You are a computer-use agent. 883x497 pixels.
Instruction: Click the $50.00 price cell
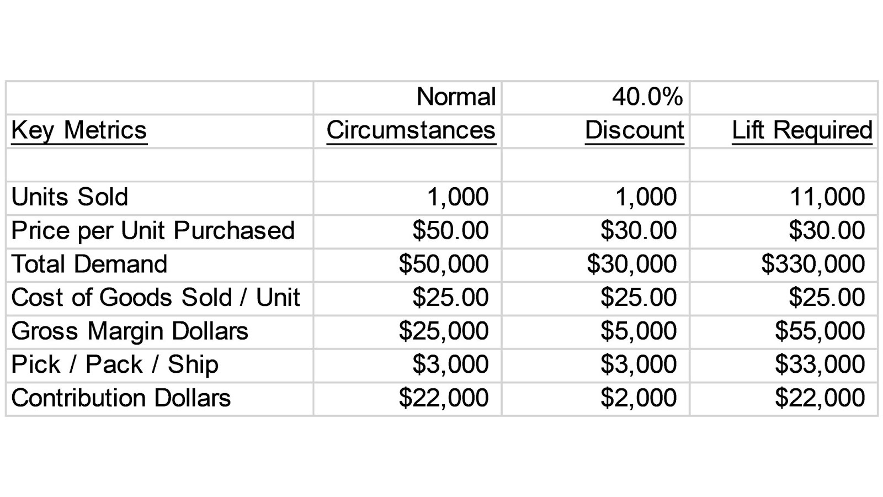coord(450,231)
